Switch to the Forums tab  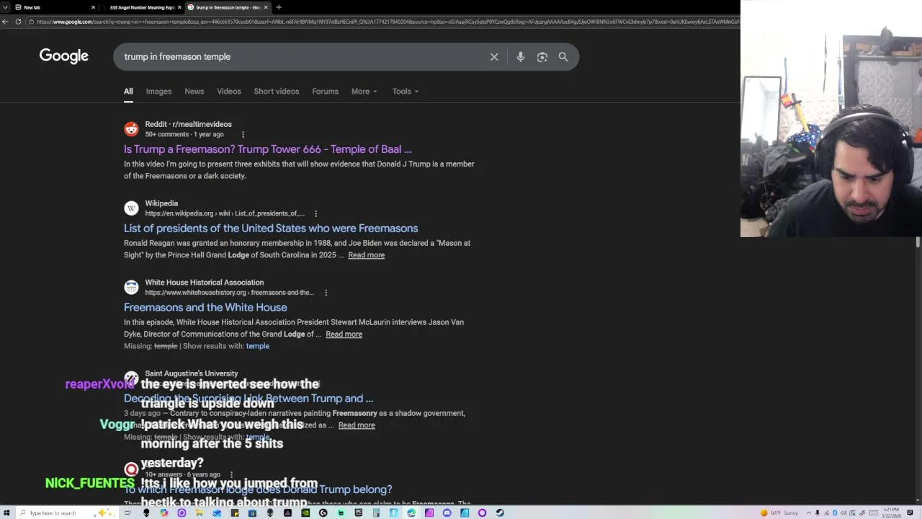pos(325,92)
